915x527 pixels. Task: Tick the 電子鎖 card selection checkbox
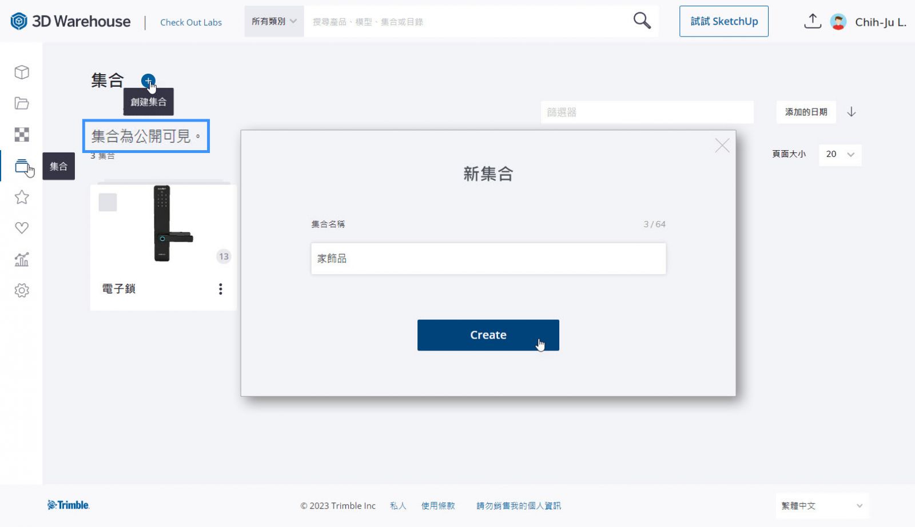tap(108, 202)
